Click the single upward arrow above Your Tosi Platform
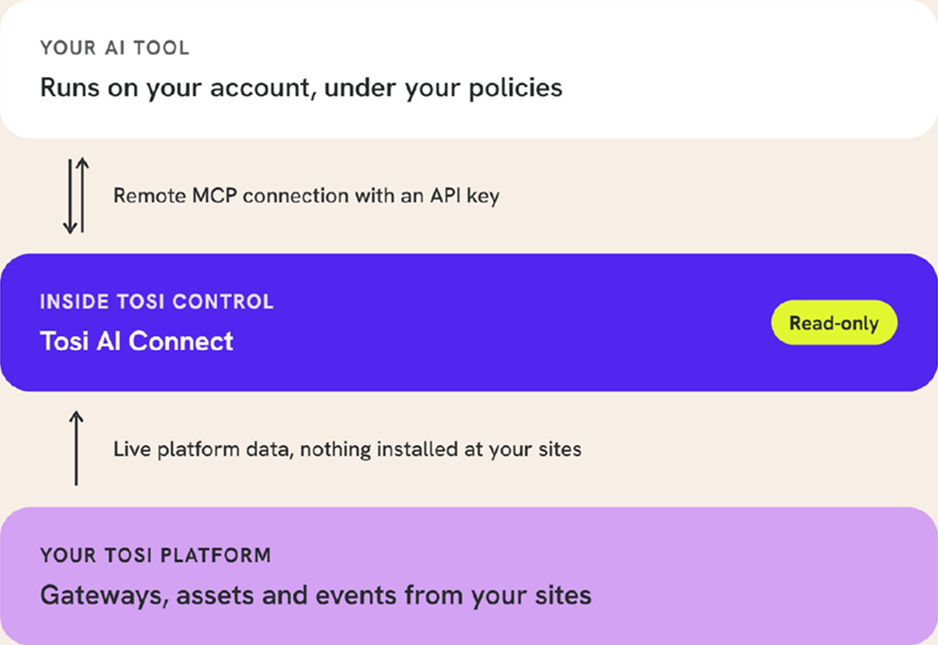This screenshot has width=938, height=645. 76,448
